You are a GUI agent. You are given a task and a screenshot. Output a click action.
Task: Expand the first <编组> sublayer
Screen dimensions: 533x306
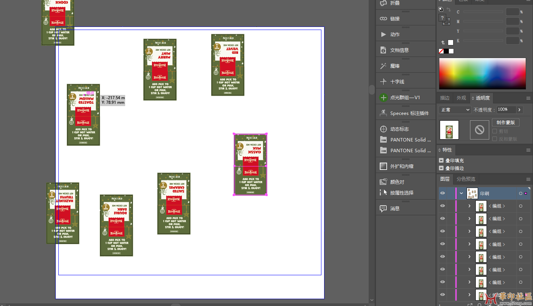coord(469,206)
